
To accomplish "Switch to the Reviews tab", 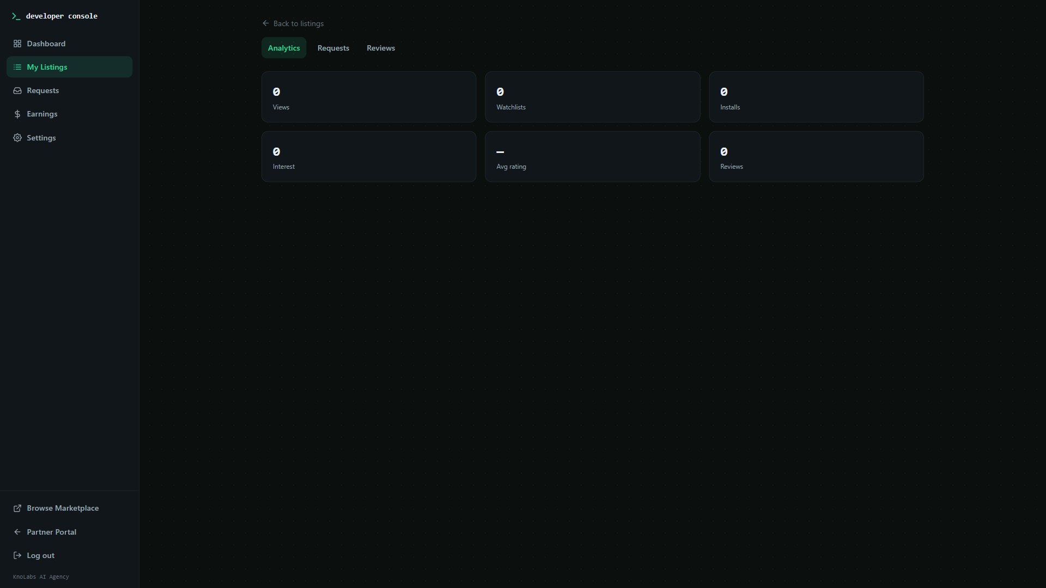I will pyautogui.click(x=381, y=48).
